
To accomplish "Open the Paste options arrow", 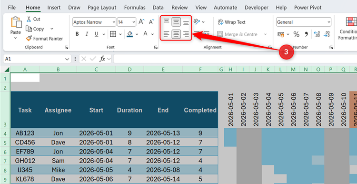I will (16, 38).
